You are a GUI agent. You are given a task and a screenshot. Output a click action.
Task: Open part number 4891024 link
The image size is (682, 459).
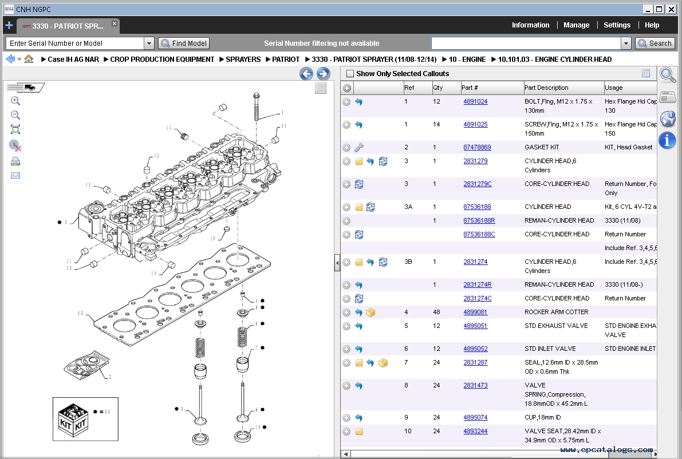[x=475, y=101]
